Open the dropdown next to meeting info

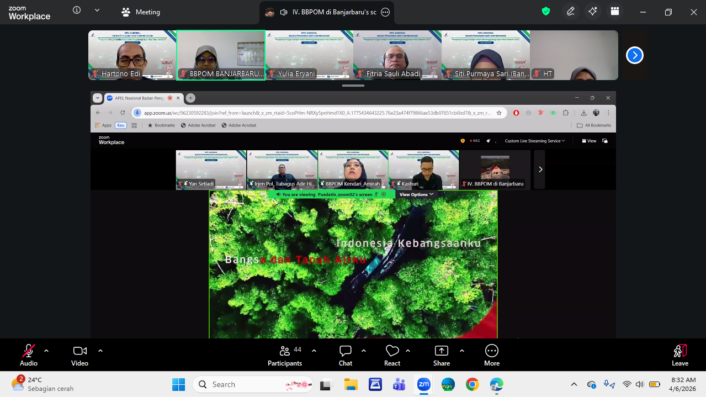[x=97, y=10]
